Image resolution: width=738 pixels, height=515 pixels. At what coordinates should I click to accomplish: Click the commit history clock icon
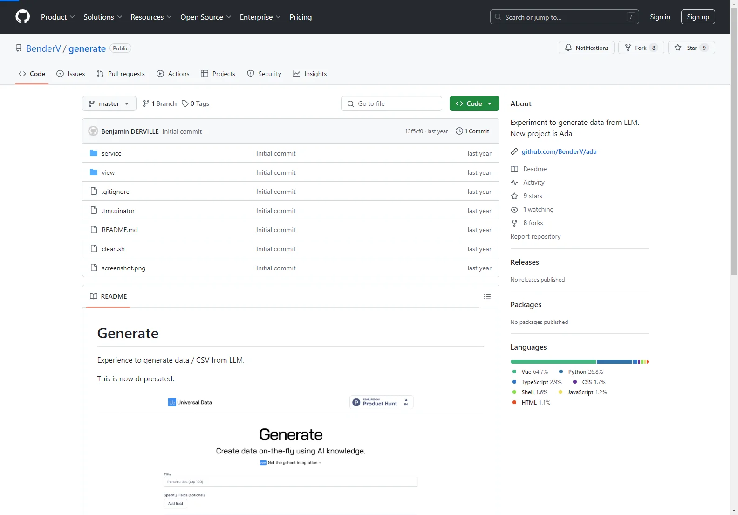(x=459, y=131)
